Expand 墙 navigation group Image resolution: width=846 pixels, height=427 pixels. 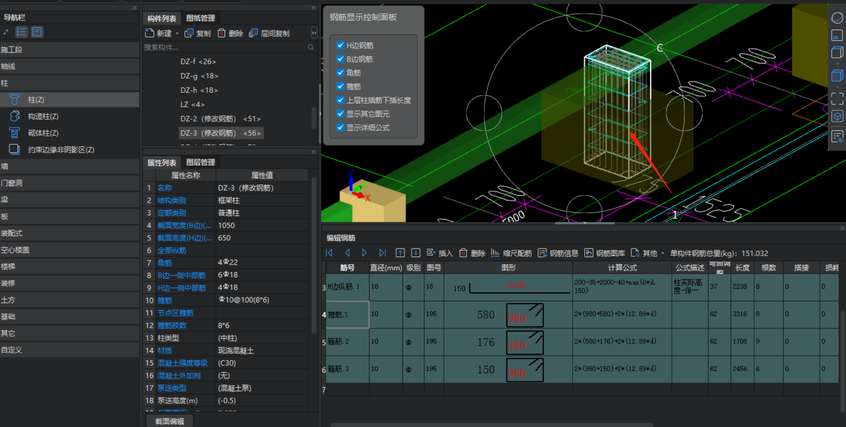tap(70, 166)
